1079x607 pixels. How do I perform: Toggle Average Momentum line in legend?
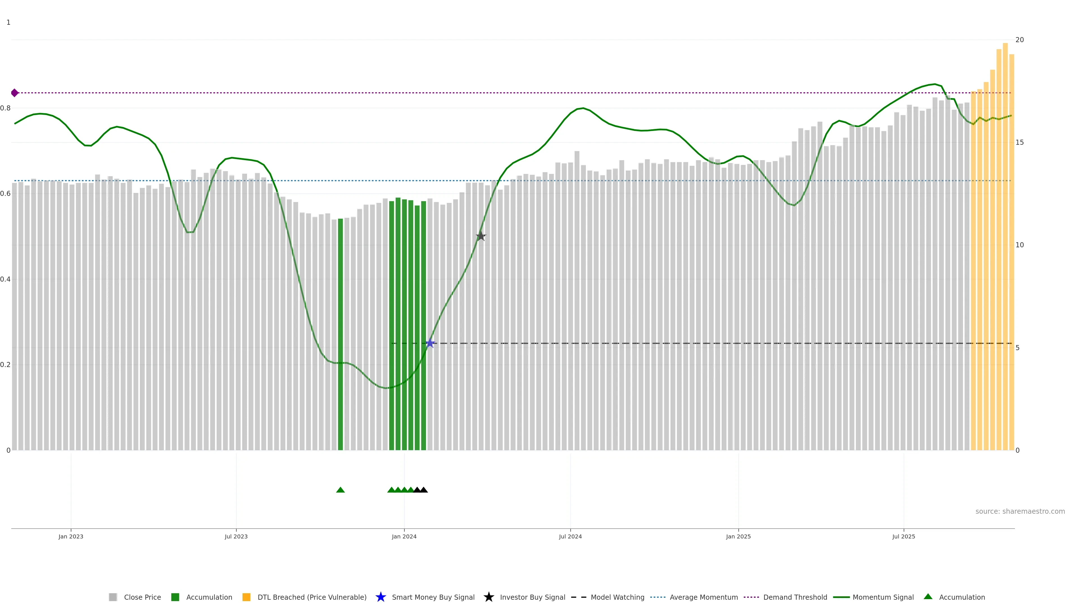[x=703, y=597]
